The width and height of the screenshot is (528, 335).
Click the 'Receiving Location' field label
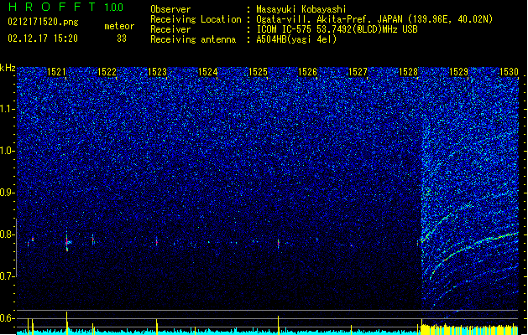pyautogui.click(x=196, y=19)
